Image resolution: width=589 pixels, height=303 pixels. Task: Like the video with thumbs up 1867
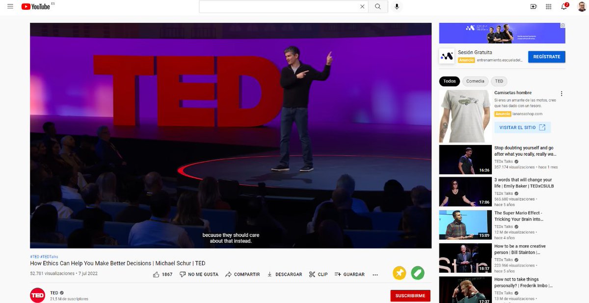(x=162, y=275)
